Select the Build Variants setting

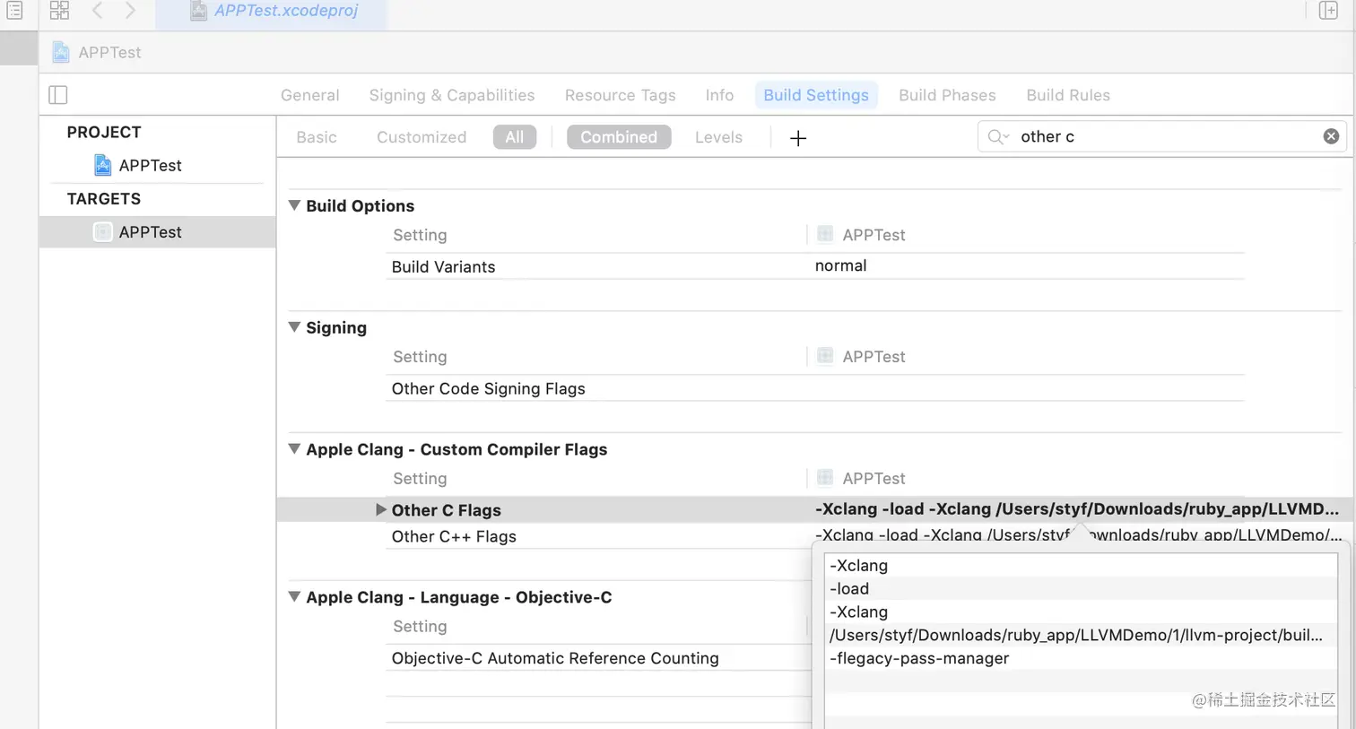443,266
